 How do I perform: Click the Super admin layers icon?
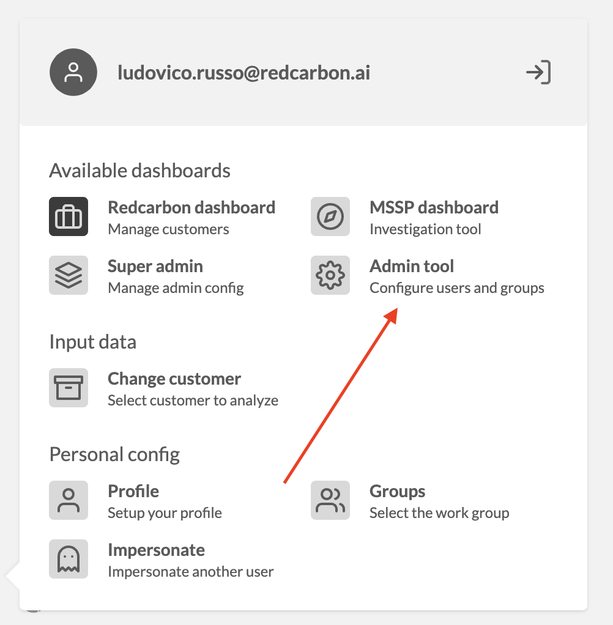tap(69, 275)
